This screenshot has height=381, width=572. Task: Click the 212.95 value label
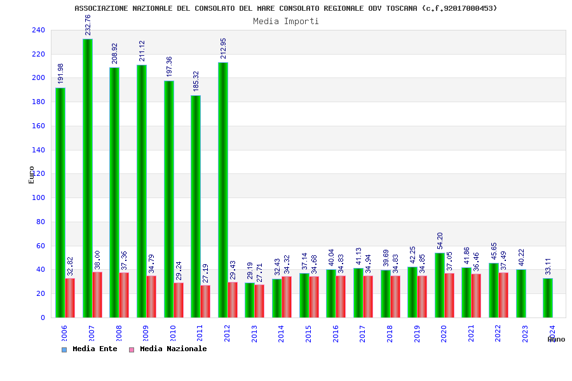coord(223,48)
